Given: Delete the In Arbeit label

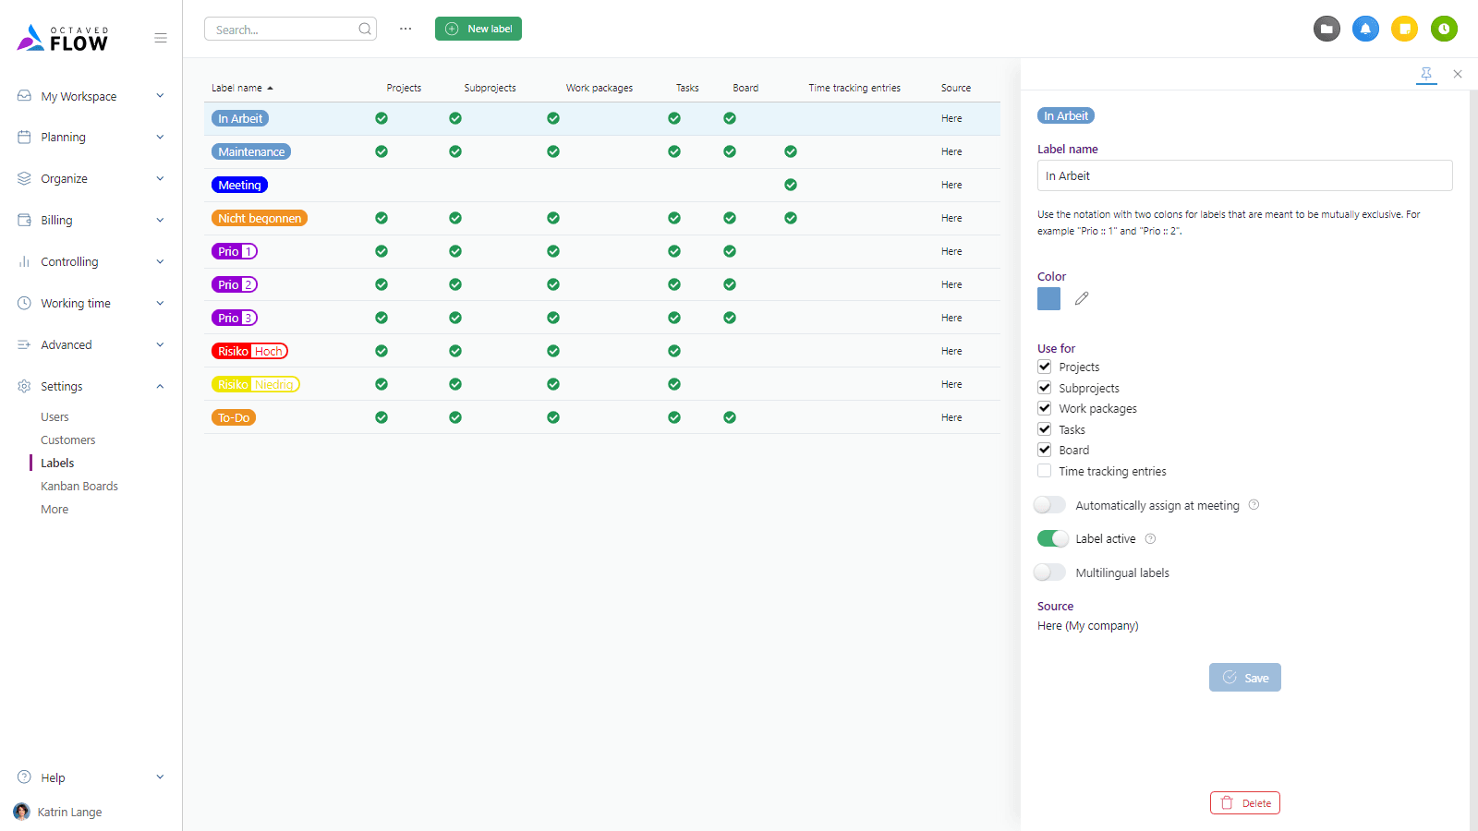Looking at the screenshot, I should pos(1244,802).
